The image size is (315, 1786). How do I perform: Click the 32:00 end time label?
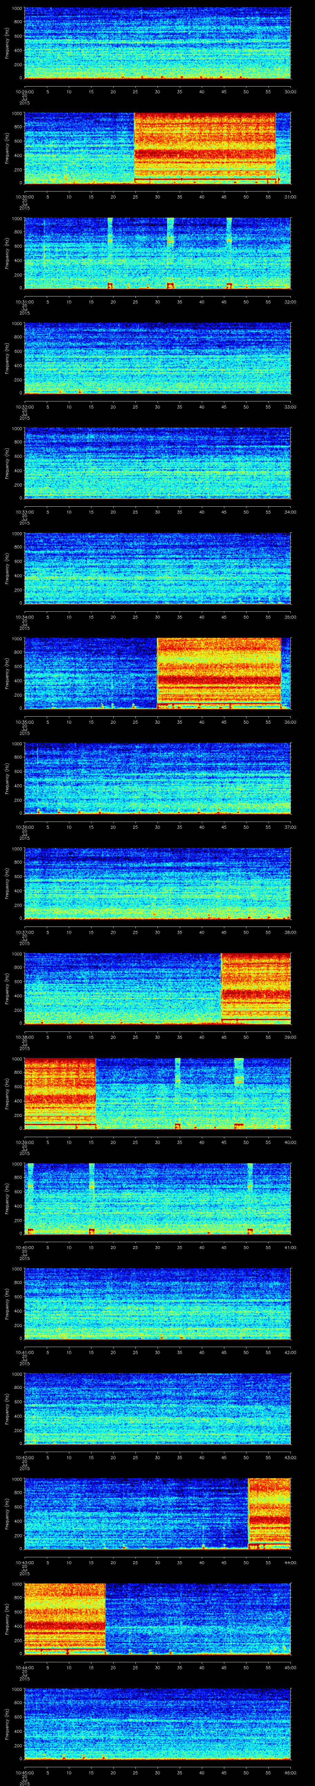pos(290,302)
